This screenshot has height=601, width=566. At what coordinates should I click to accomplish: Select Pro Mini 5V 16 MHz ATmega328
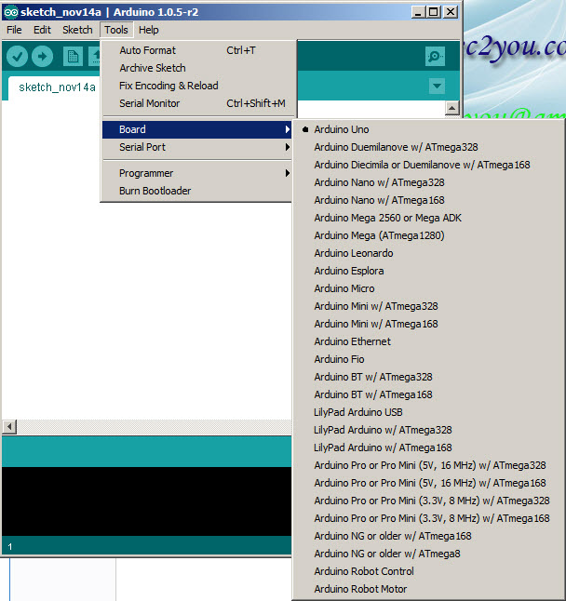429,465
